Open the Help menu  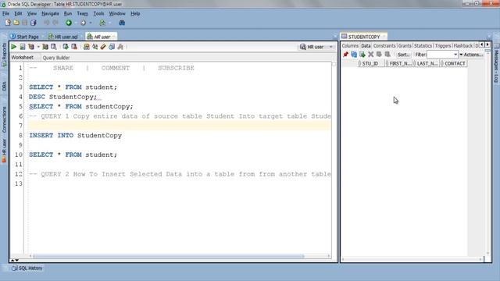point(135,13)
